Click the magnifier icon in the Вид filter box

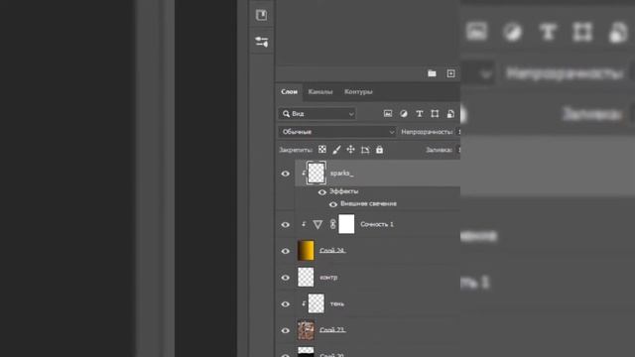286,114
